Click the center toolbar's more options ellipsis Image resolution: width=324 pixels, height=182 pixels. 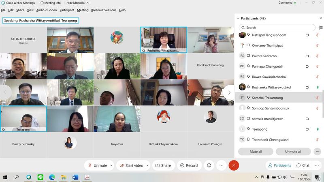point(221,165)
